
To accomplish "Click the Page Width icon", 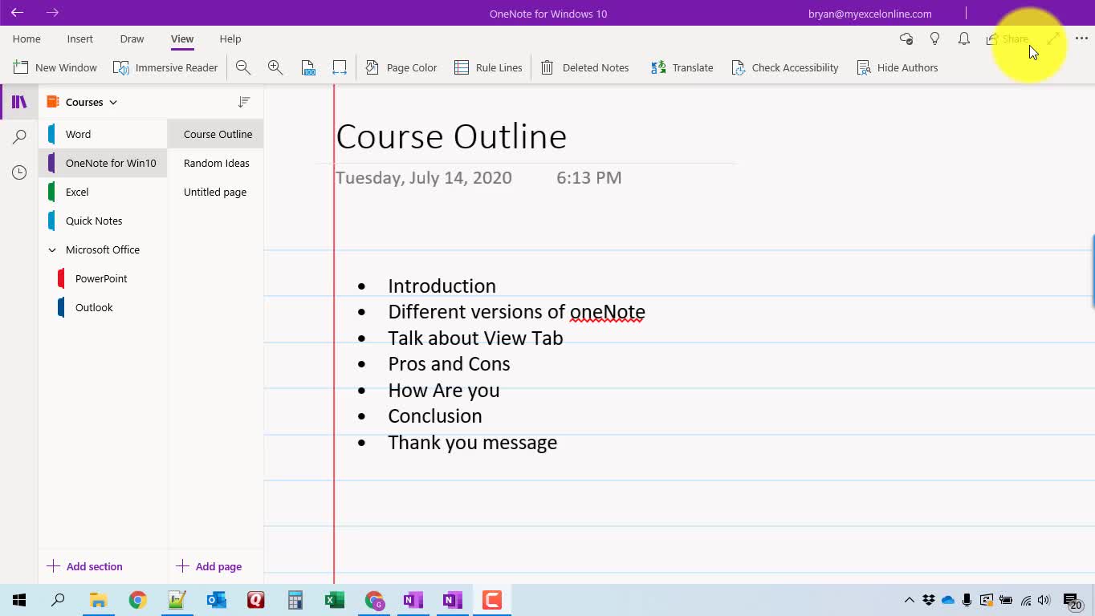I will [x=340, y=68].
